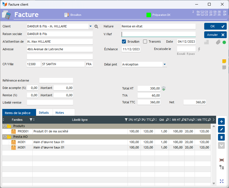Switch to the Détails tab
This screenshot has width=229, height=188.
point(44,113)
